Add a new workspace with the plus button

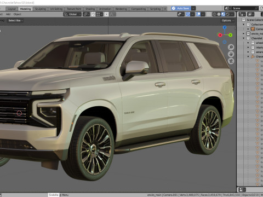click(x=165, y=9)
